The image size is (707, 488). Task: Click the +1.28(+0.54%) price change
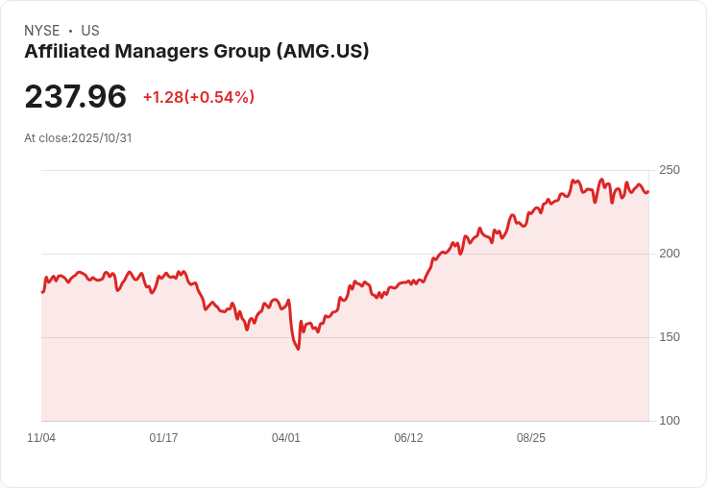point(199,97)
